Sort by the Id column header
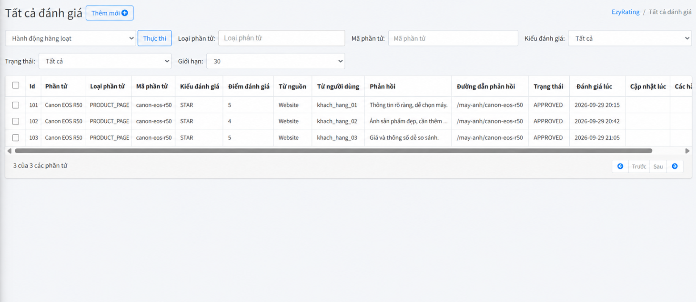This screenshot has height=302, width=696. pyautogui.click(x=32, y=86)
